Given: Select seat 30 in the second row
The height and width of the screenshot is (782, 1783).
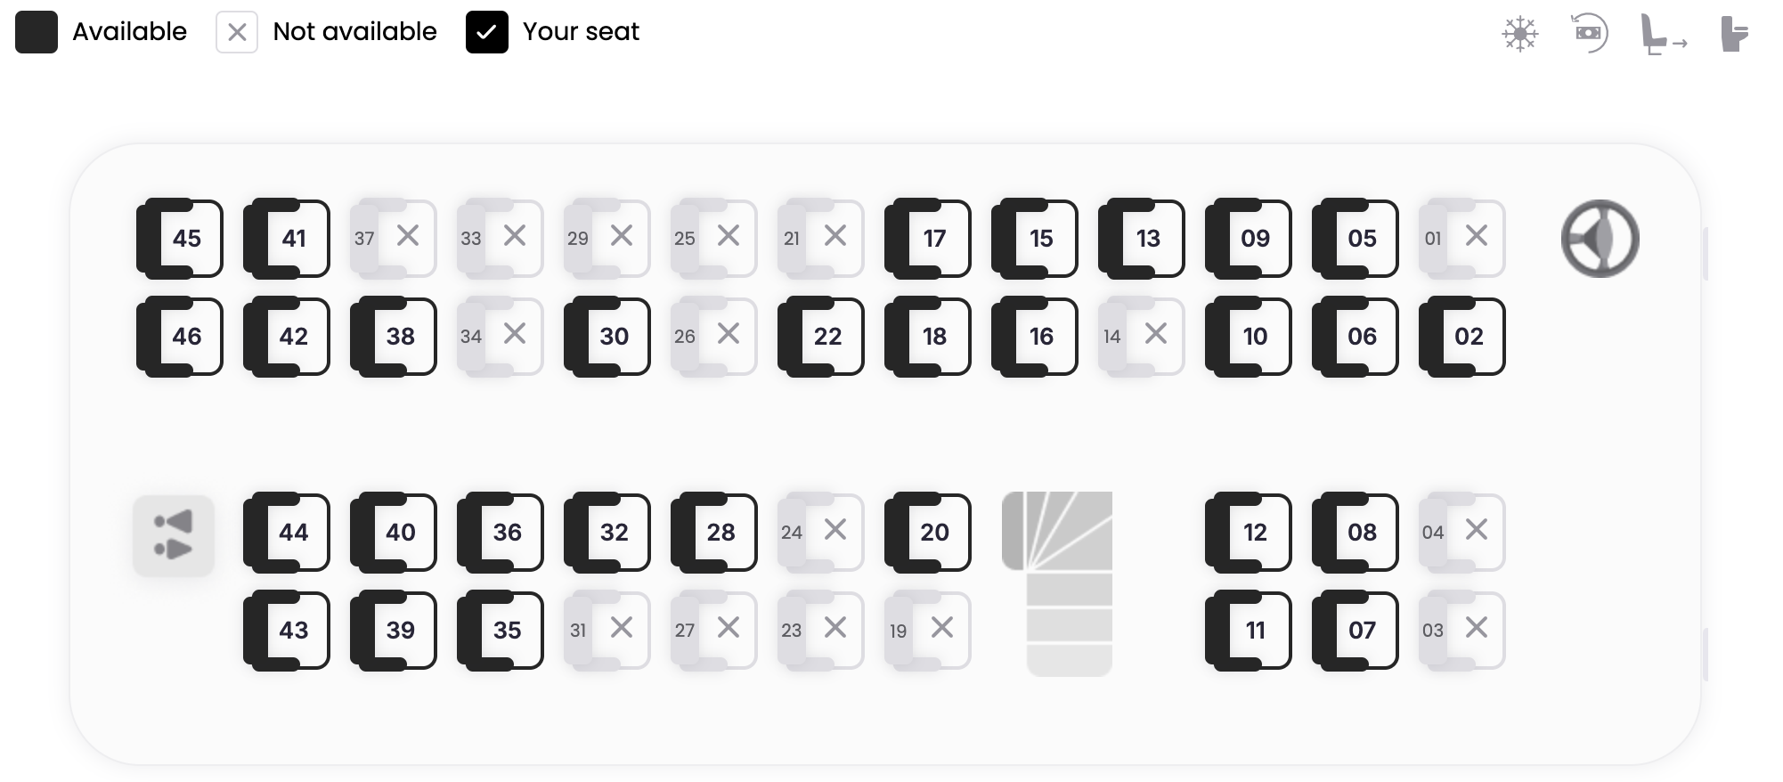Looking at the screenshot, I should [608, 337].
